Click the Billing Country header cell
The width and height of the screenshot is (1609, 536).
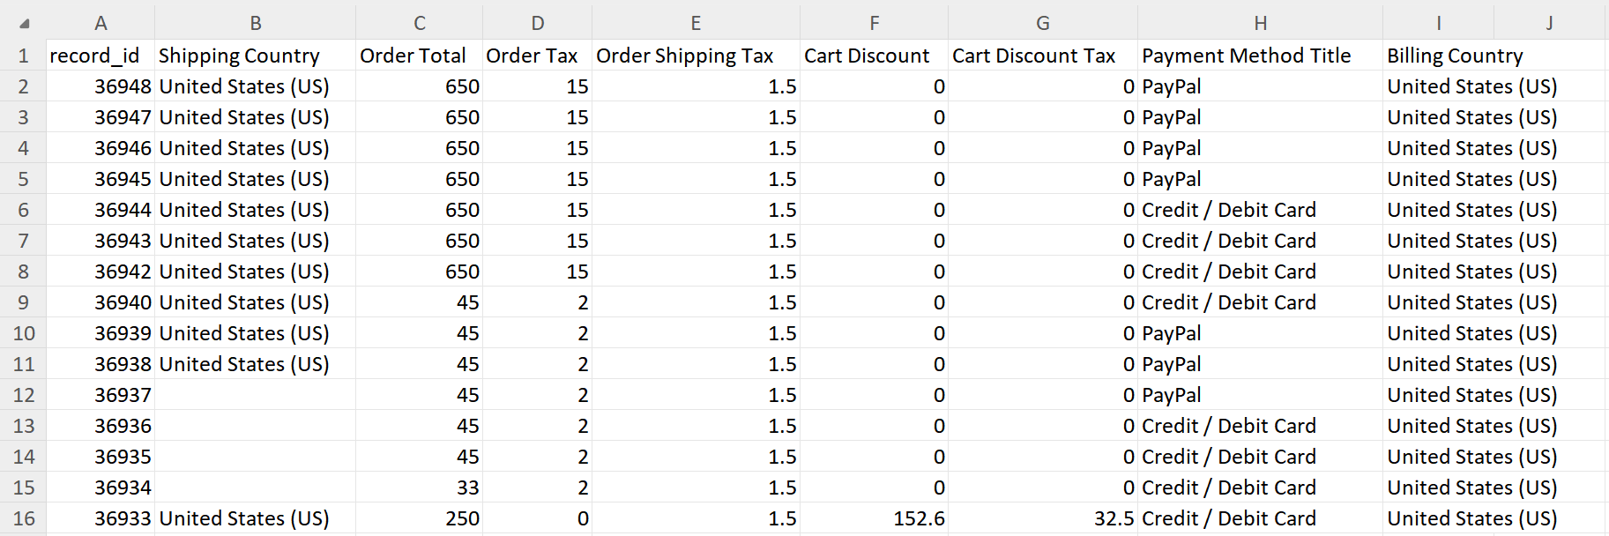1455,56
